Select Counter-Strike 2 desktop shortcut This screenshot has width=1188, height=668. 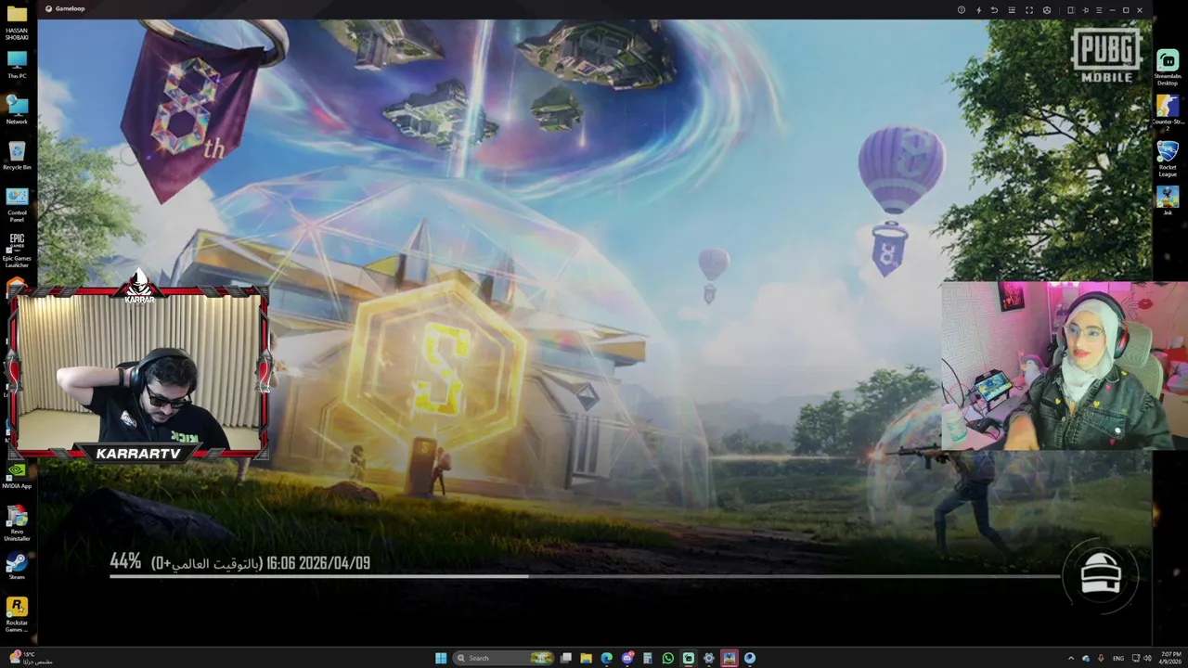pos(1168,113)
